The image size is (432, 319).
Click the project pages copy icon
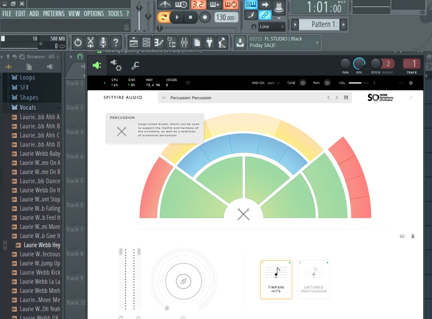tap(197, 42)
